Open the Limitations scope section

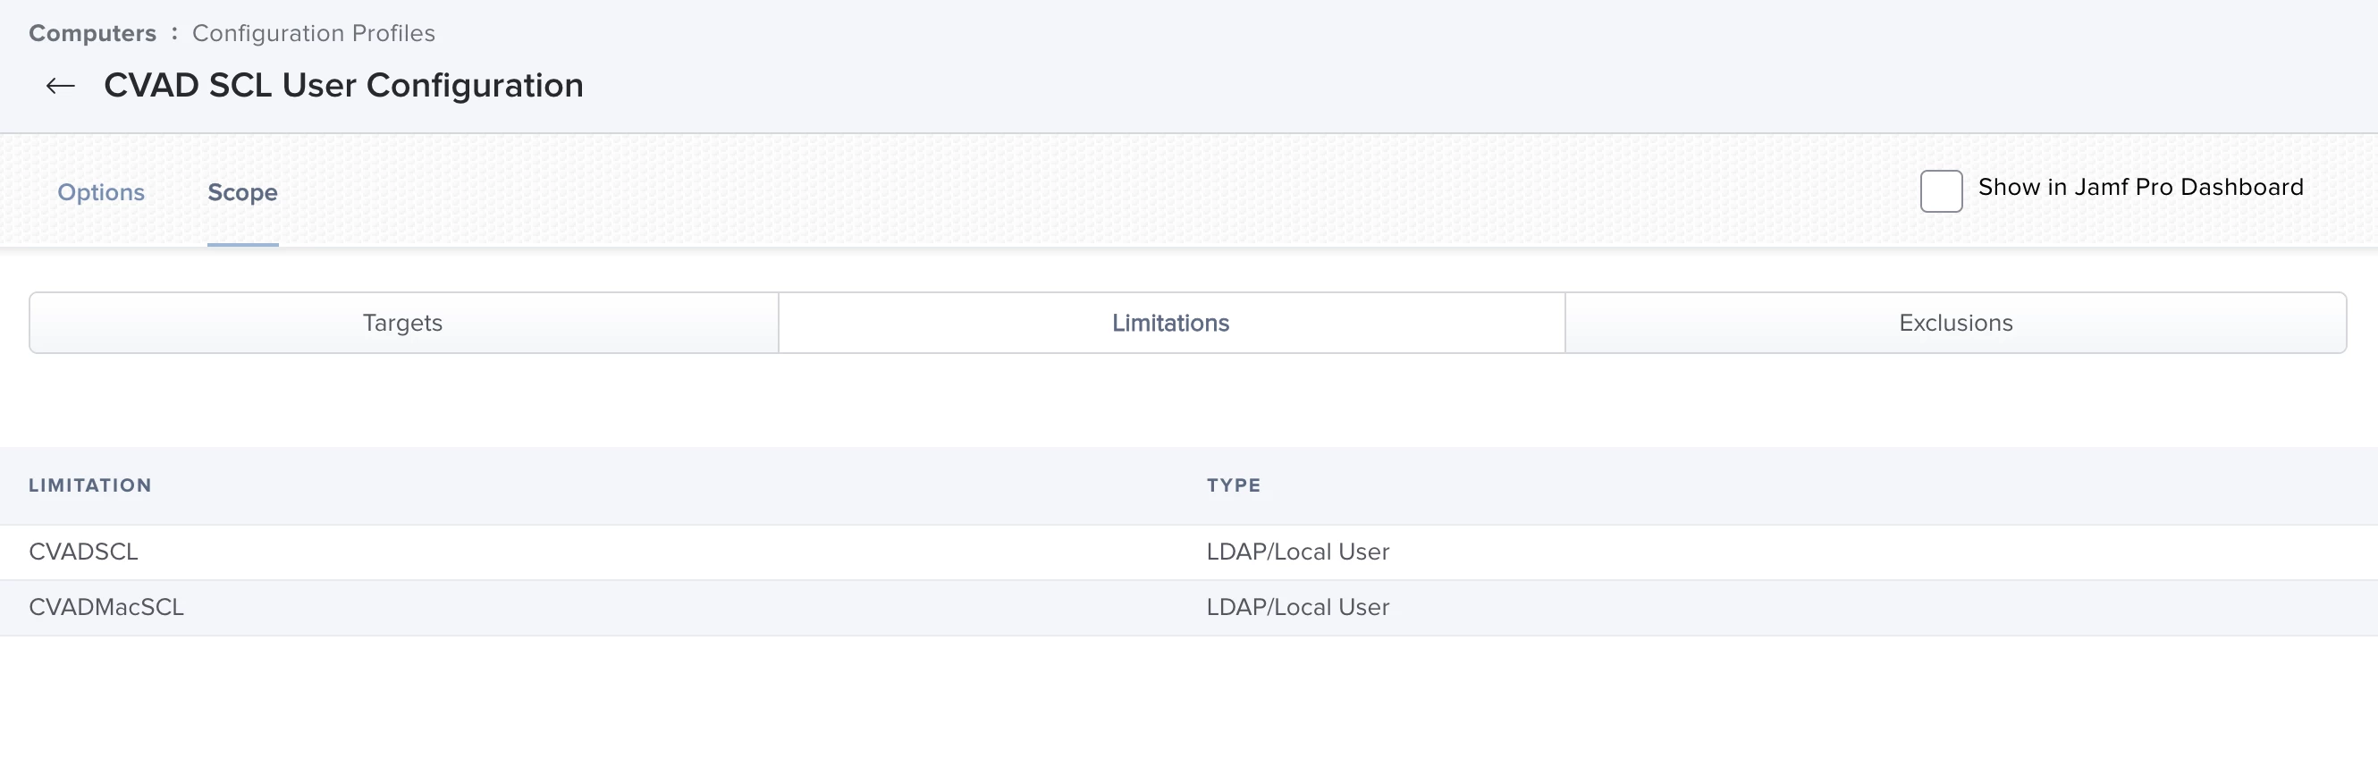coord(1171,323)
